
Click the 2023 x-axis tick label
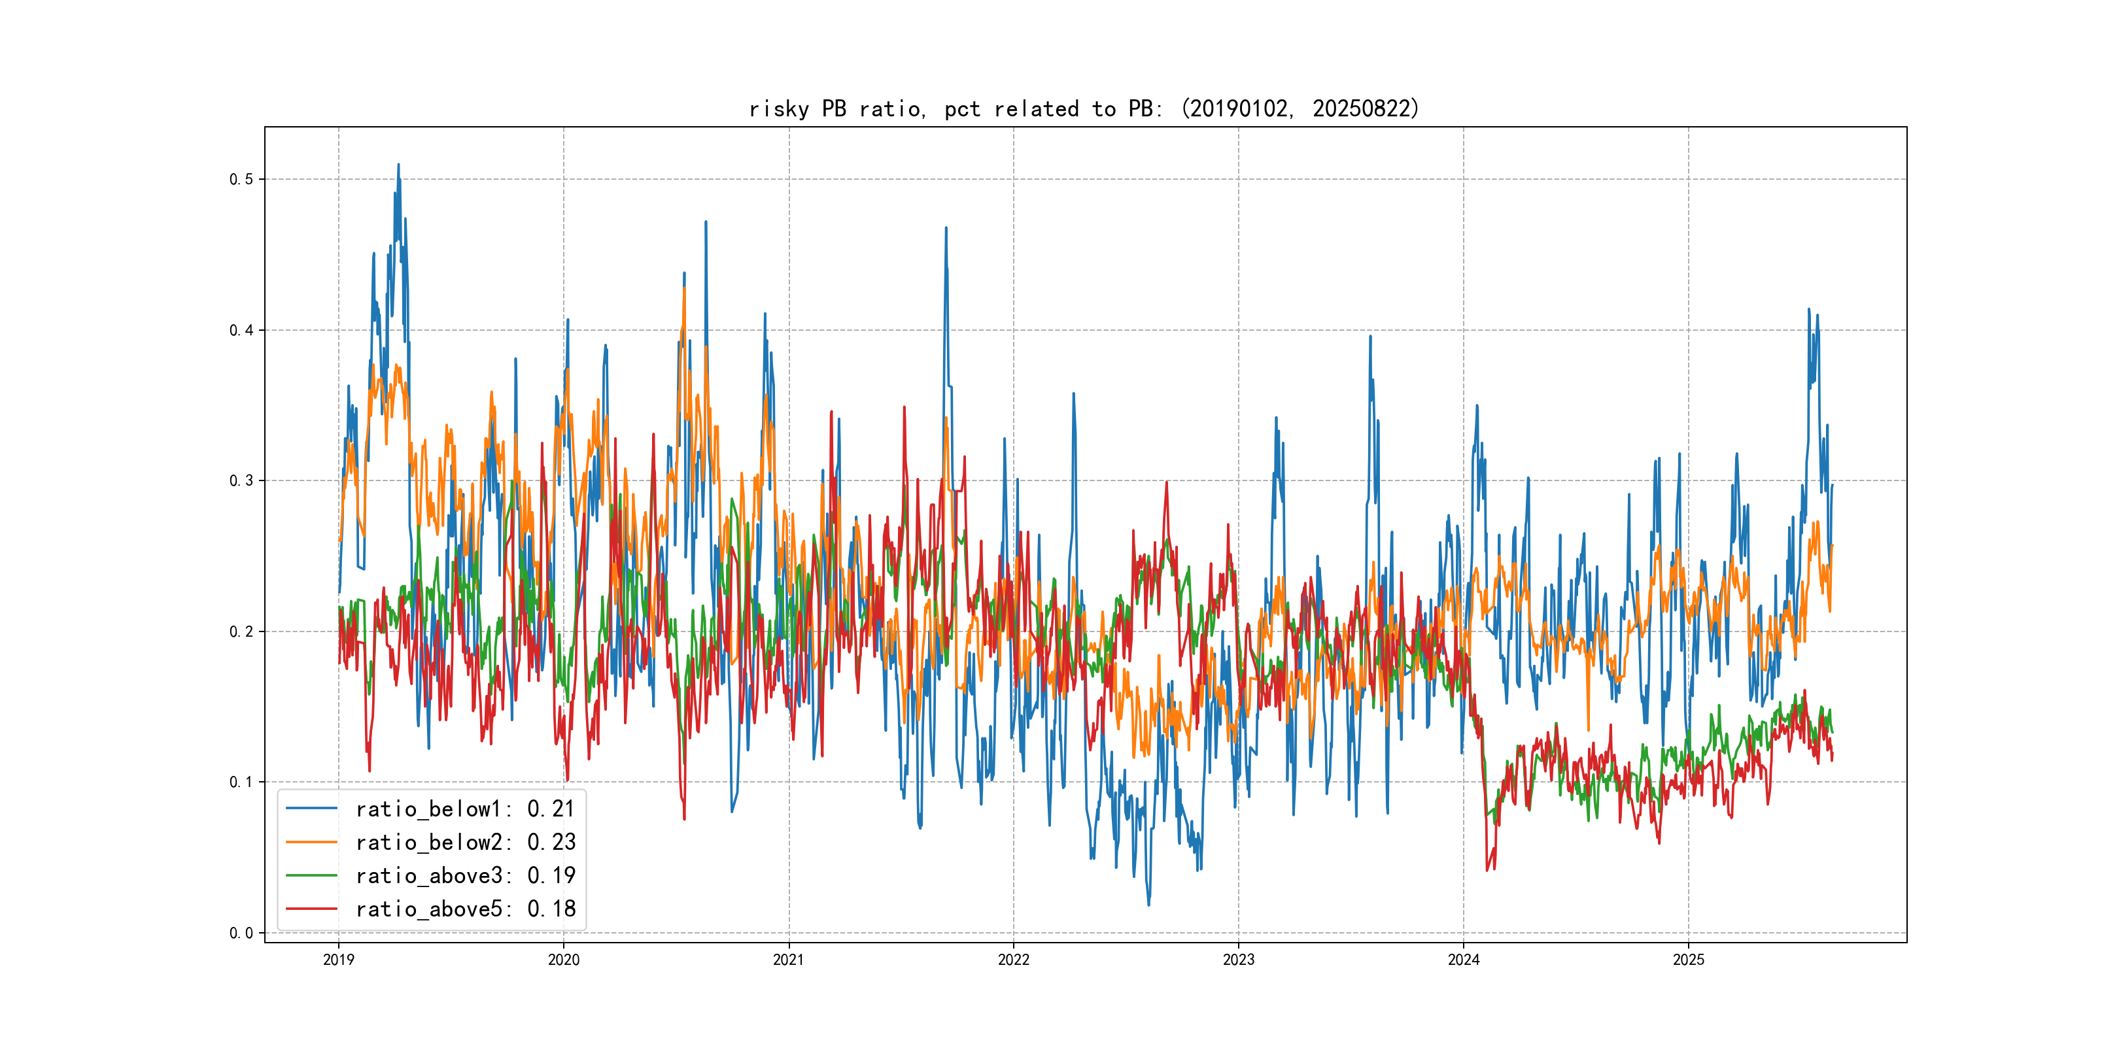pyautogui.click(x=1239, y=960)
